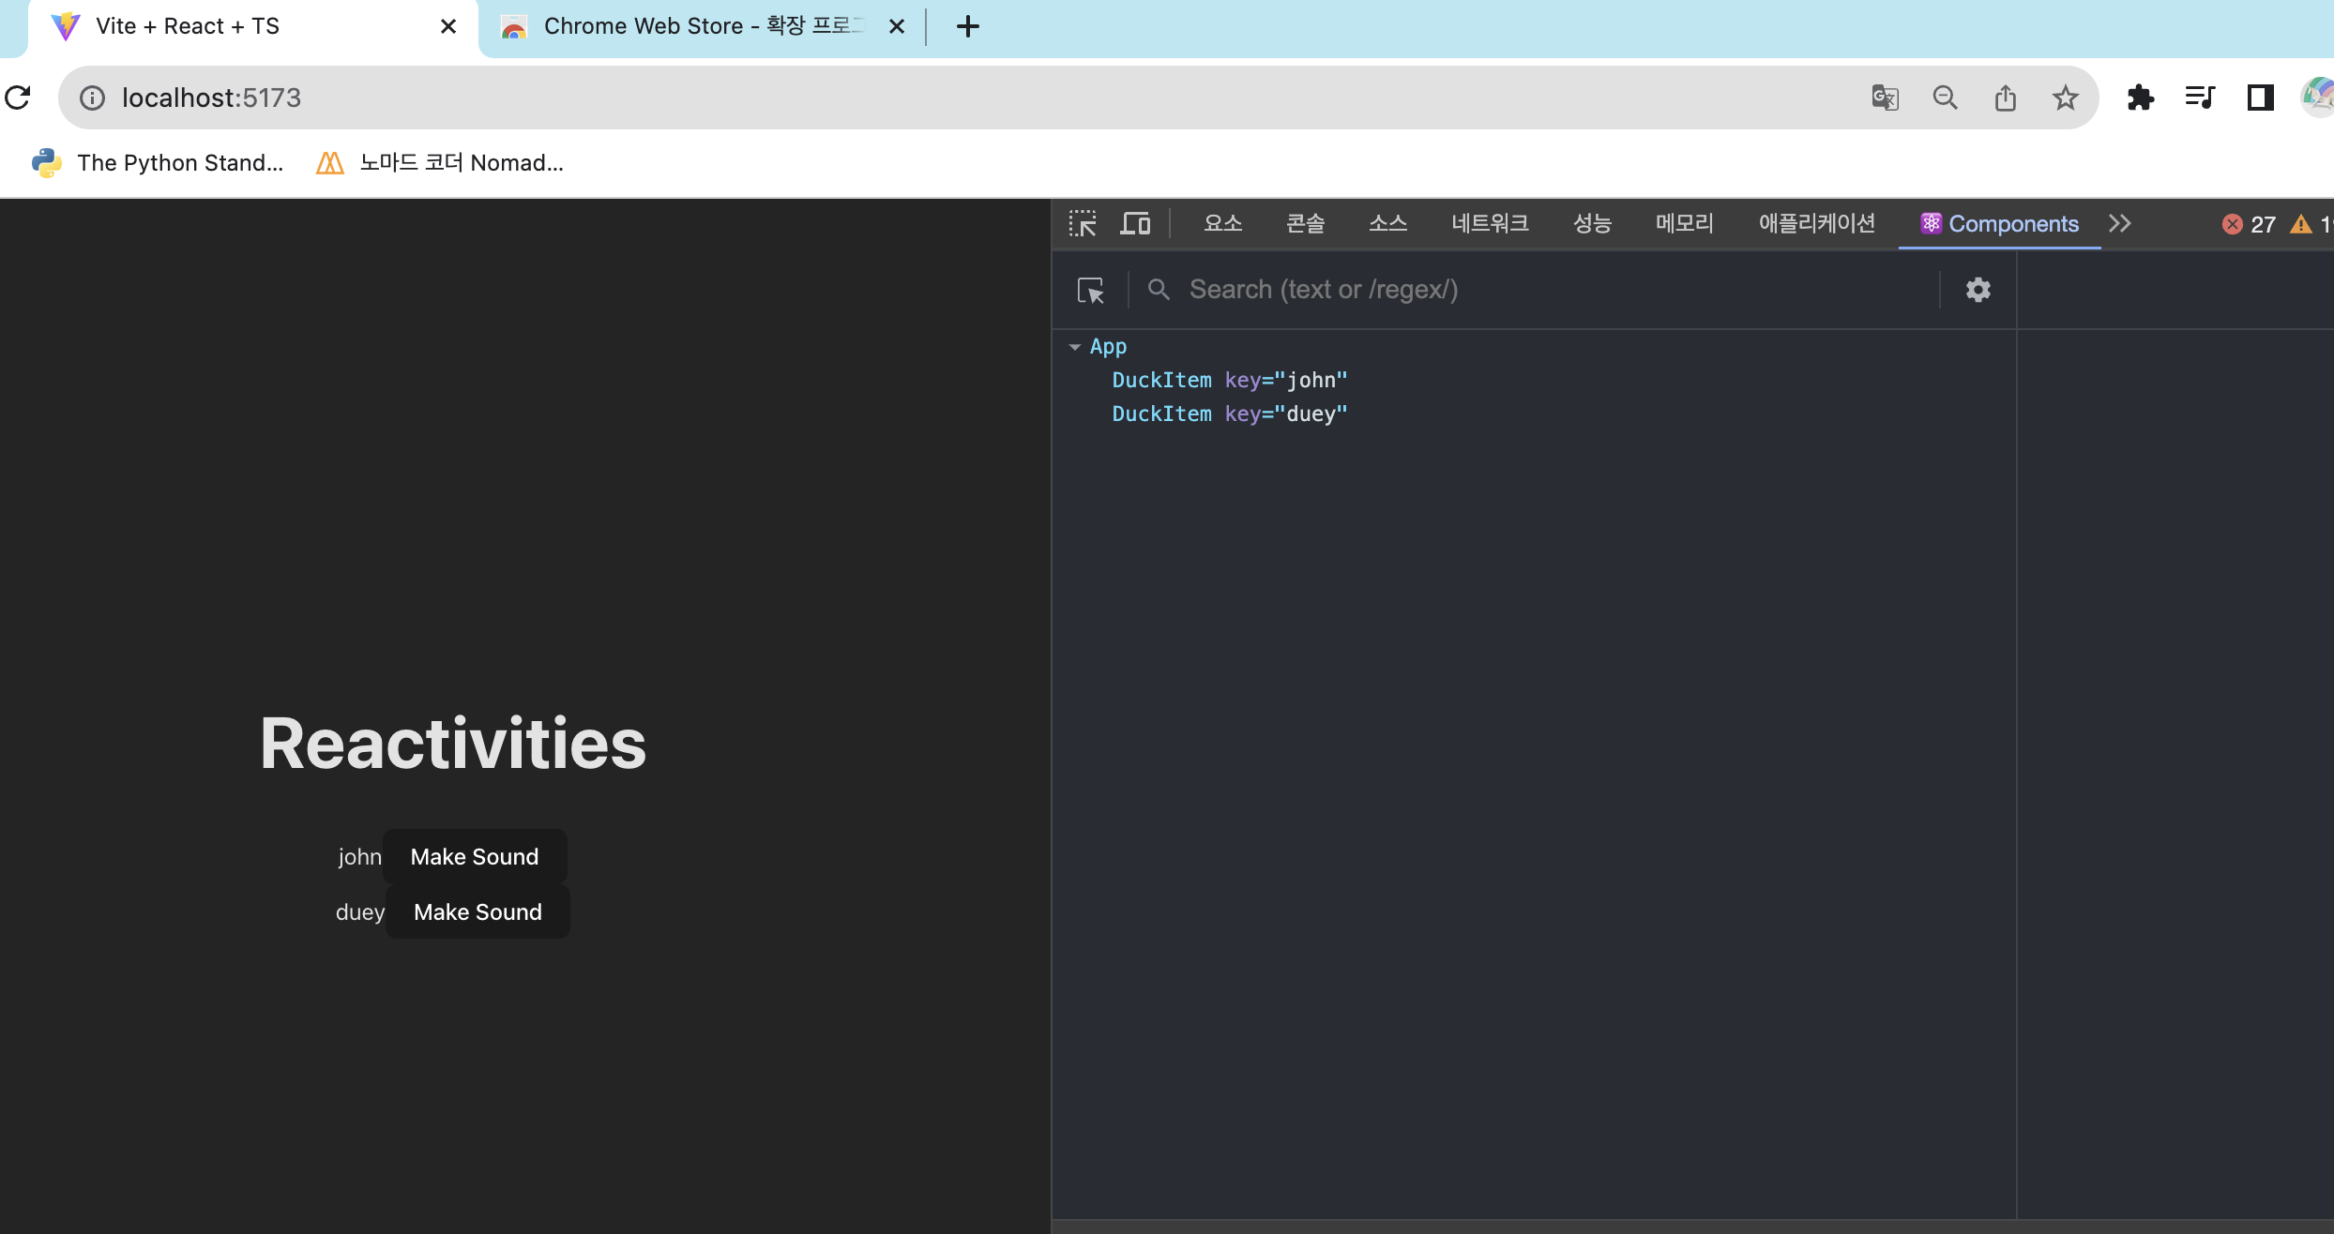This screenshot has height=1234, width=2334.
Task: Click the share page icon
Action: pos(2005,98)
